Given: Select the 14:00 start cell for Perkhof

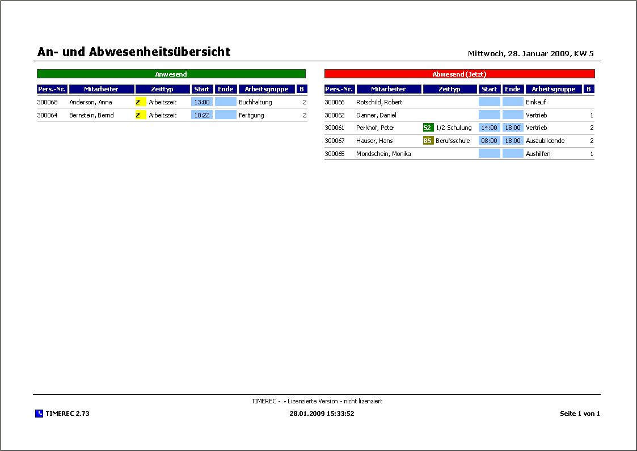Looking at the screenshot, I should pyautogui.click(x=489, y=128).
